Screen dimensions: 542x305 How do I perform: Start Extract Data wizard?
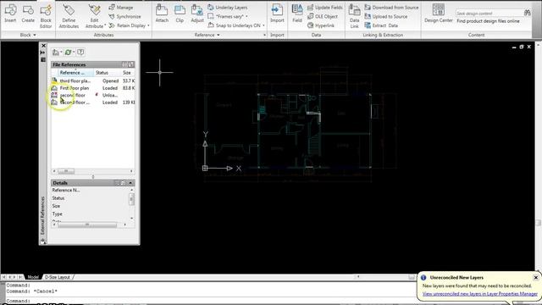pyautogui.click(x=381, y=25)
